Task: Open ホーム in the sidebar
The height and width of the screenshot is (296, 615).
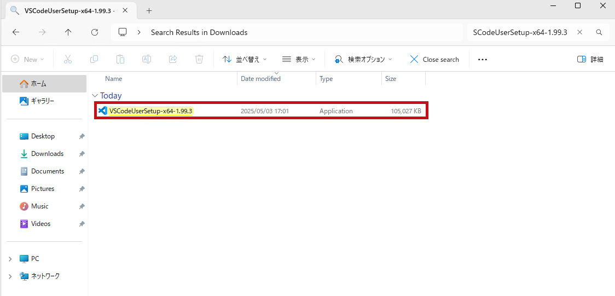Action: 44,84
